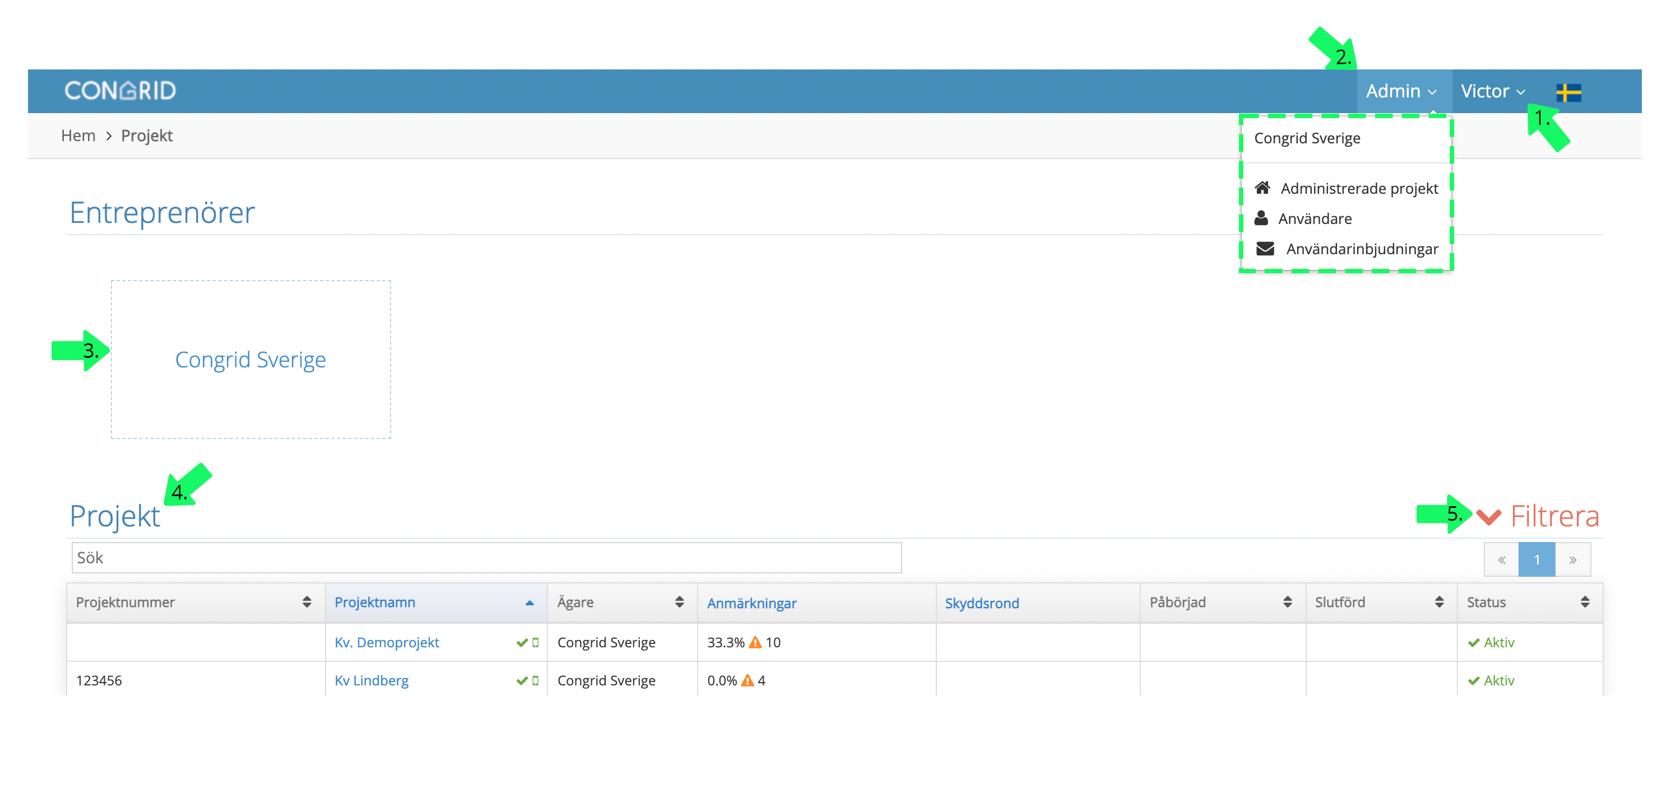1676x789 pixels.
Task: Expand the Filtrera filter section
Action: pos(1537,516)
